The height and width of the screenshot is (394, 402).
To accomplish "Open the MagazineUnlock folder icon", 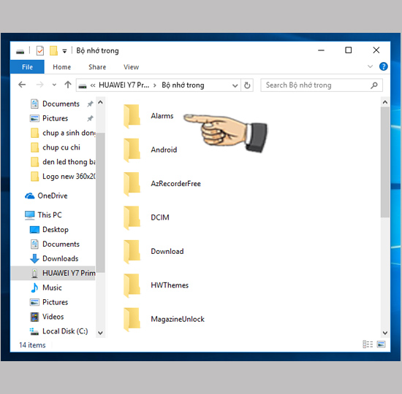I will point(132,319).
